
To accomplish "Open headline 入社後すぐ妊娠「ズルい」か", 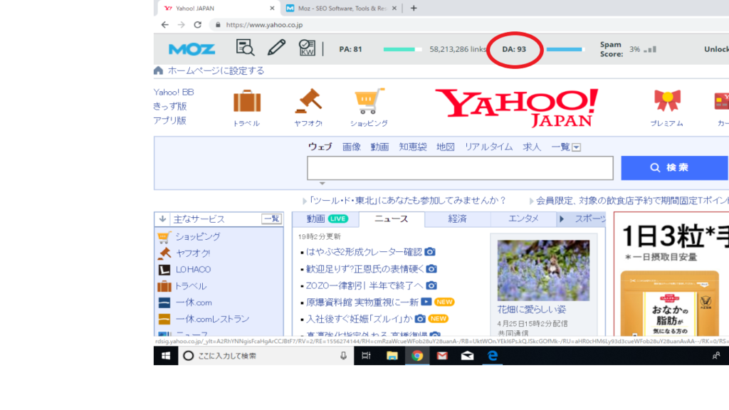I will [359, 319].
